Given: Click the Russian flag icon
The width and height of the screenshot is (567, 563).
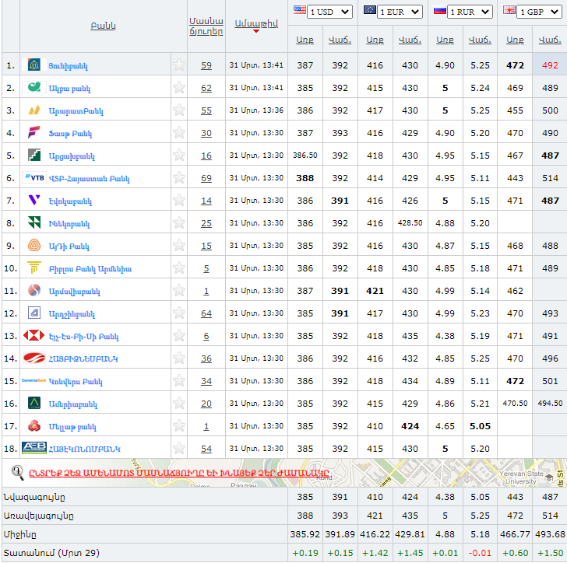Looking at the screenshot, I should 439,11.
